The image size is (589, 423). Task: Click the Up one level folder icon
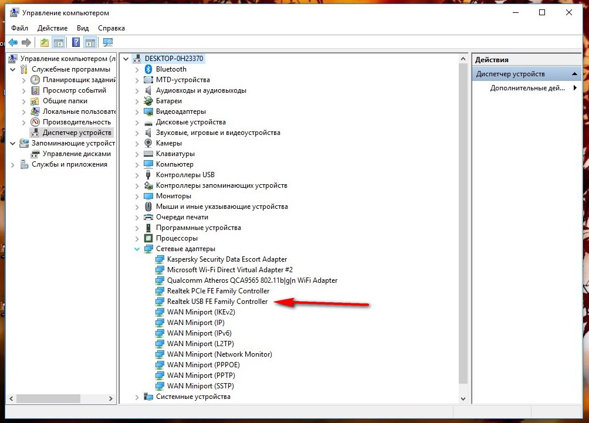45,42
